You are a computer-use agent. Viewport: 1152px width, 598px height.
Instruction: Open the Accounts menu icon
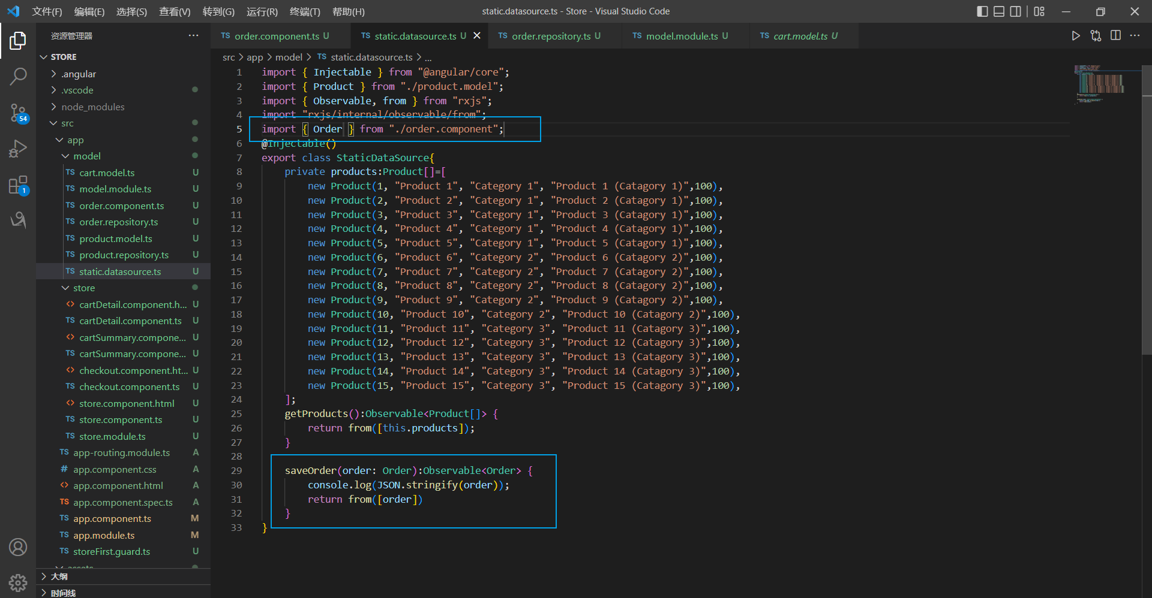[18, 547]
